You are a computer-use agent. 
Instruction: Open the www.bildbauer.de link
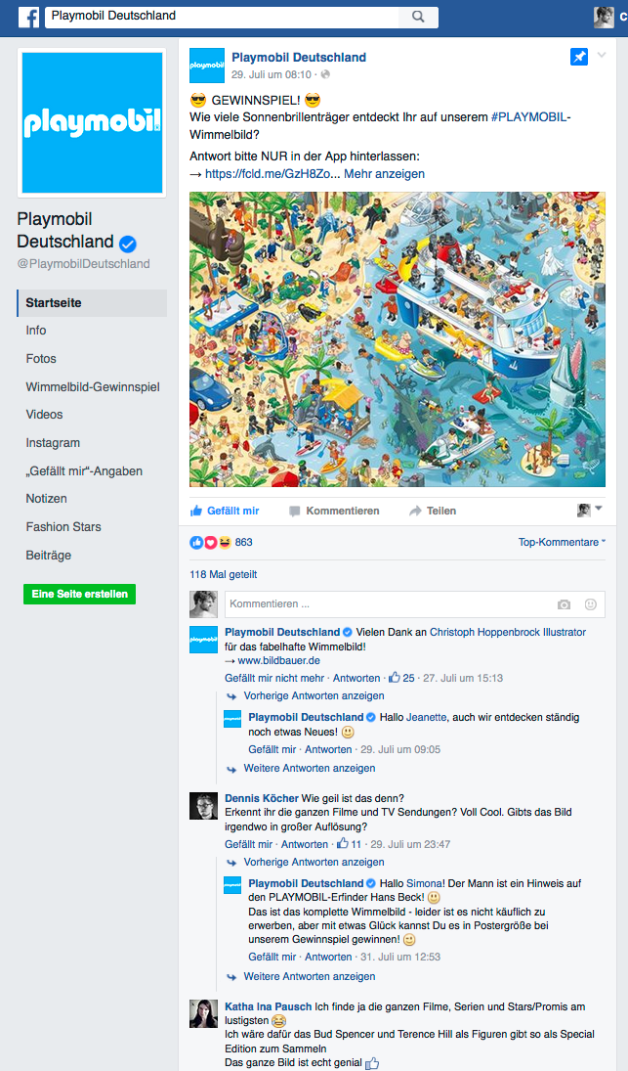(x=279, y=660)
